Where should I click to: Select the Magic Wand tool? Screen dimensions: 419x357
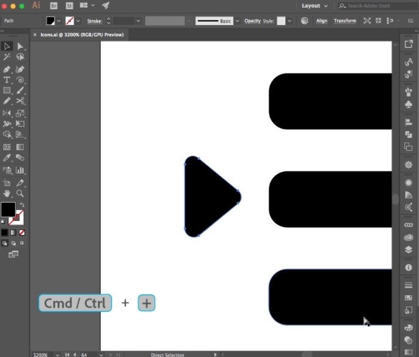click(x=7, y=57)
